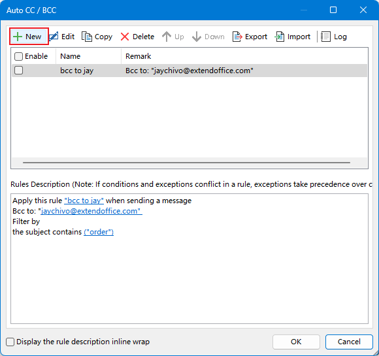Click the Down arrow icon

click(x=197, y=37)
